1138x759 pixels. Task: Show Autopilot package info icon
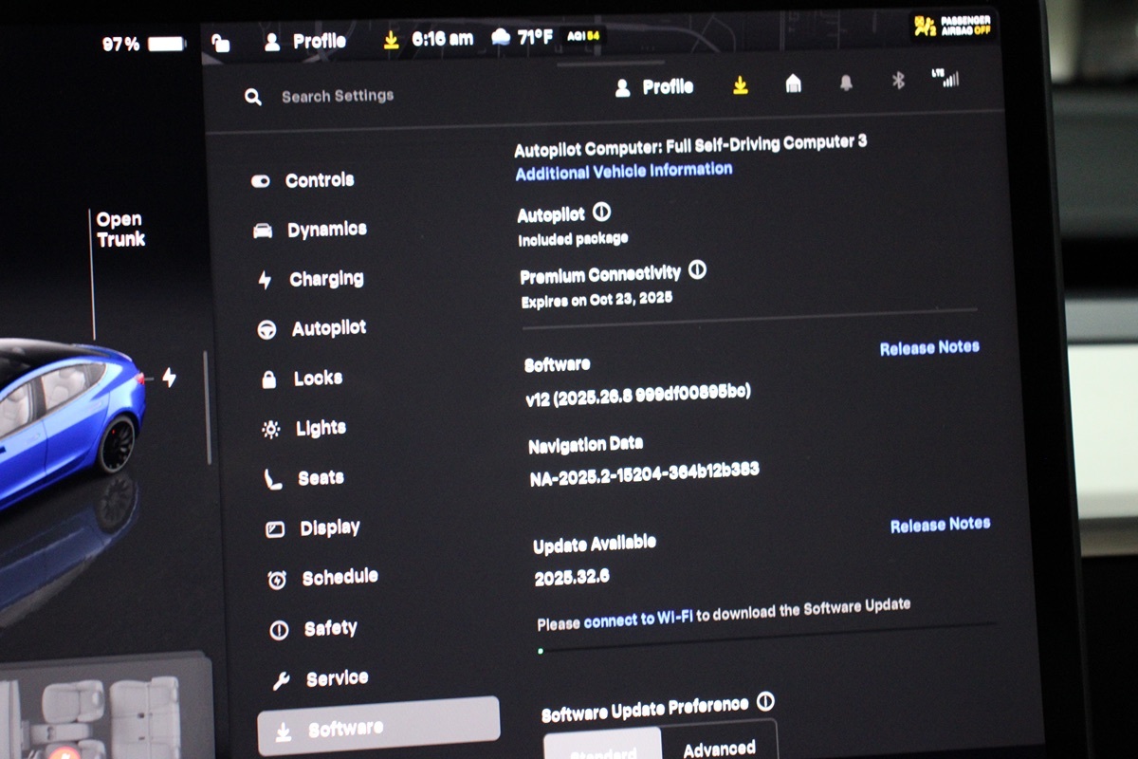click(601, 212)
